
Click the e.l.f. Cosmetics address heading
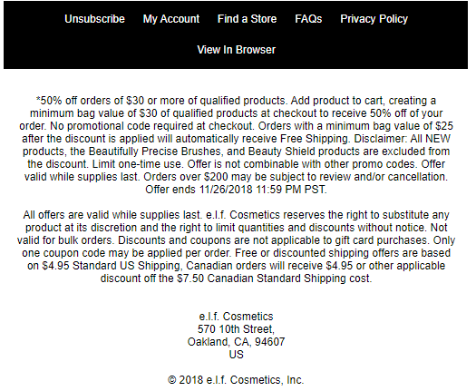[x=236, y=317]
